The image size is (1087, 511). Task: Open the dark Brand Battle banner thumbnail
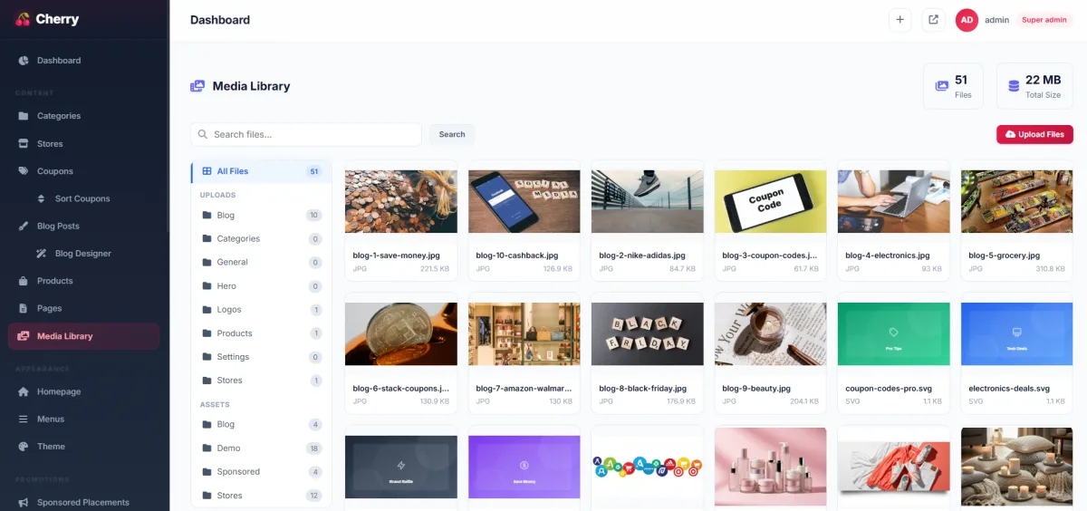[401, 467]
